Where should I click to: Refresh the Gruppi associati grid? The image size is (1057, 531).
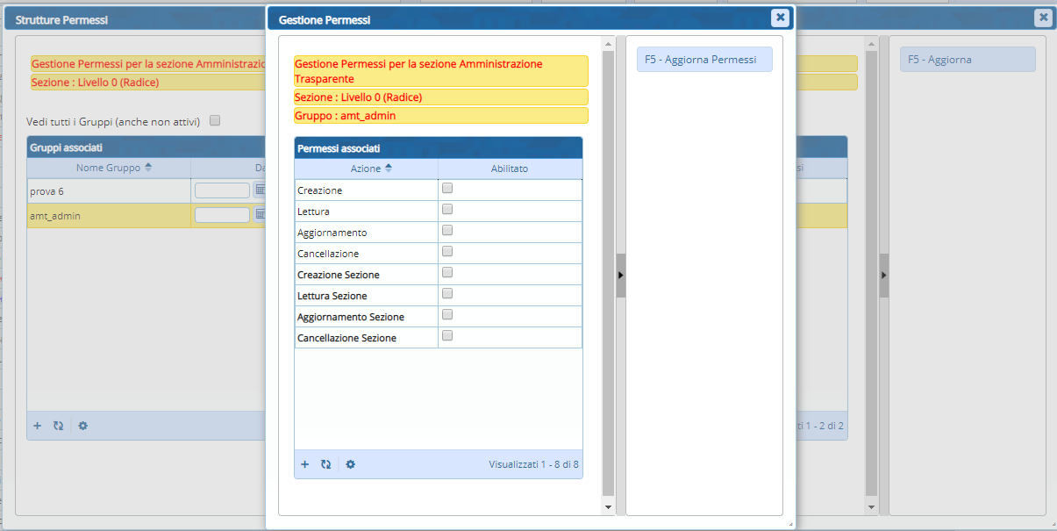(x=58, y=426)
